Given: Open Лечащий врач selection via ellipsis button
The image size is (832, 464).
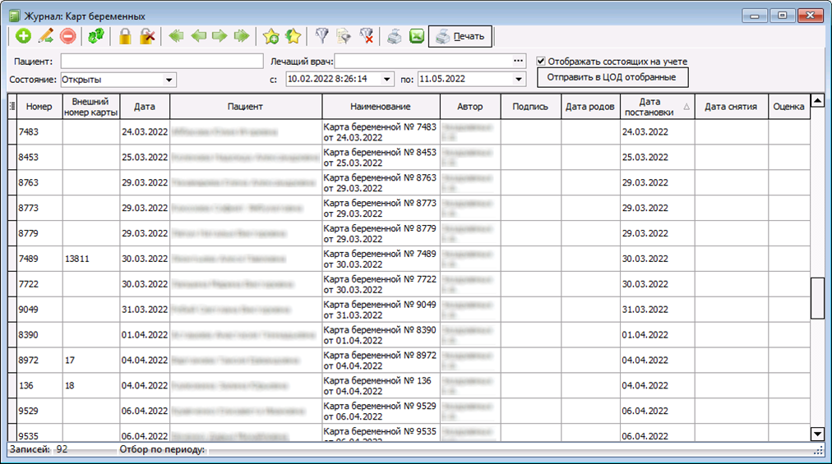Looking at the screenshot, I should [x=518, y=61].
